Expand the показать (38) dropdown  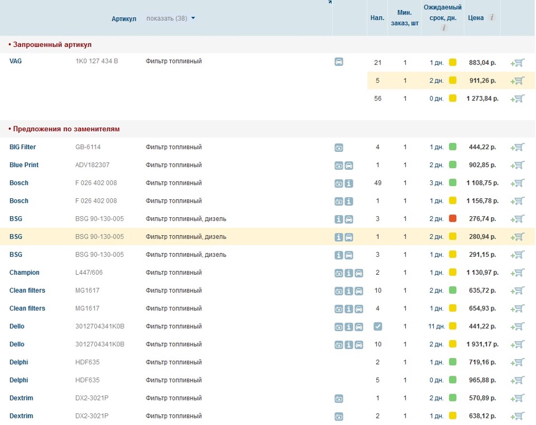[x=171, y=18]
